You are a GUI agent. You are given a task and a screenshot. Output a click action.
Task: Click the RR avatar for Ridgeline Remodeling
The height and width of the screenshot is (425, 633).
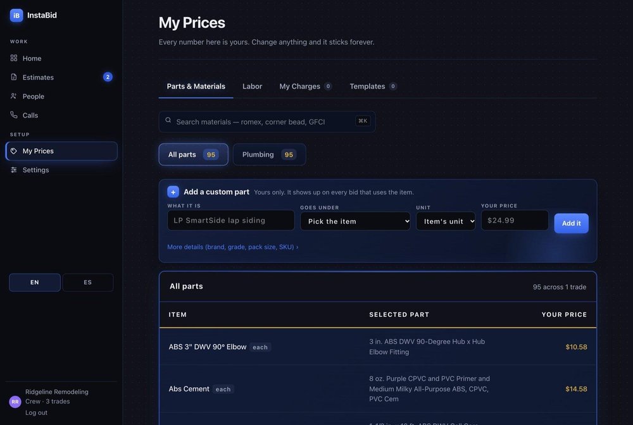[15, 402]
